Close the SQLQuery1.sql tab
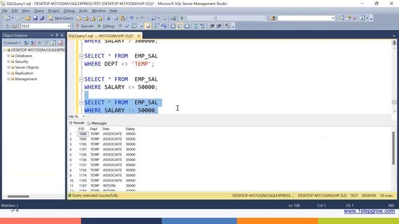399x224 pixels. (x=138, y=36)
